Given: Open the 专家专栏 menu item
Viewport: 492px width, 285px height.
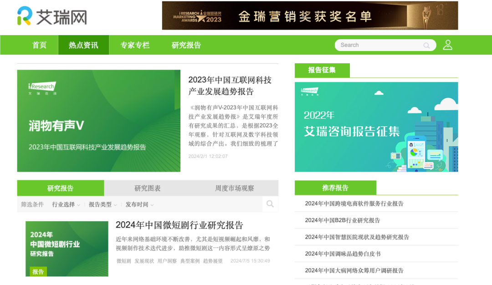Looking at the screenshot, I should tap(134, 45).
